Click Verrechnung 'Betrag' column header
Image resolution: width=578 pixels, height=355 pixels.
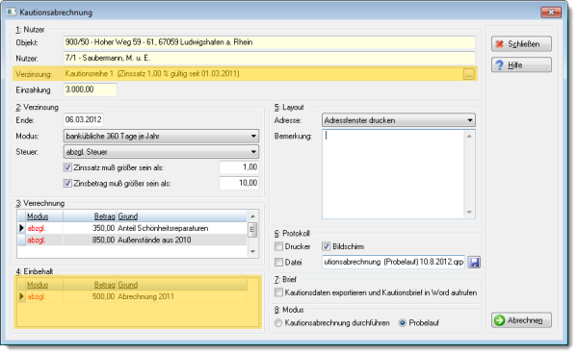[90, 216]
